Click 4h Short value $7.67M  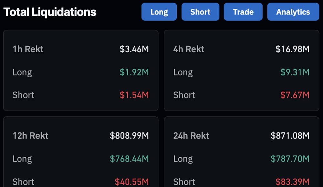295,95
